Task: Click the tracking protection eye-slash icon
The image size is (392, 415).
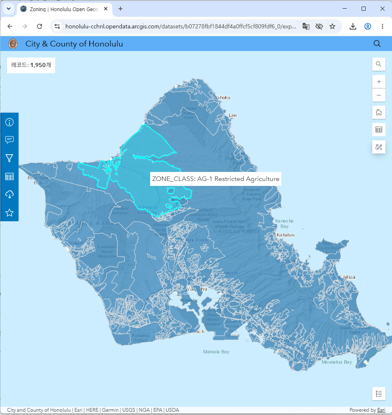Action: pyautogui.click(x=319, y=26)
